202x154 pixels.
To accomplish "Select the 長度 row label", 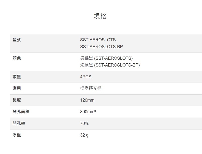I will (x=17, y=100).
